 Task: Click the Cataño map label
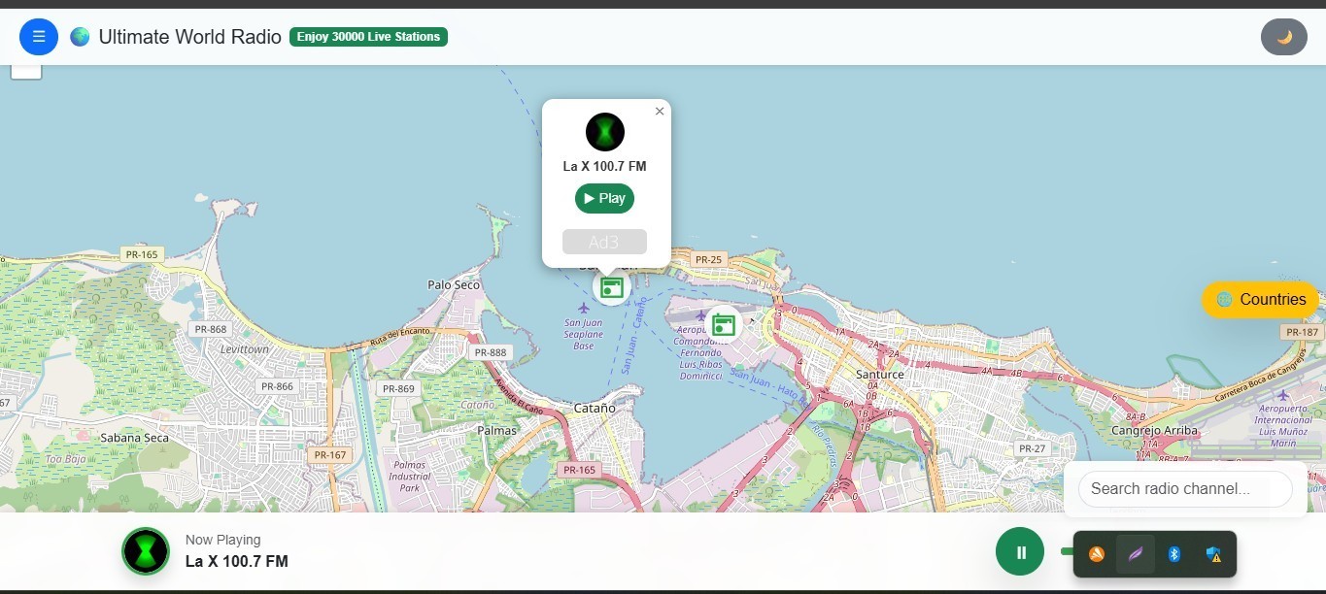coord(595,409)
